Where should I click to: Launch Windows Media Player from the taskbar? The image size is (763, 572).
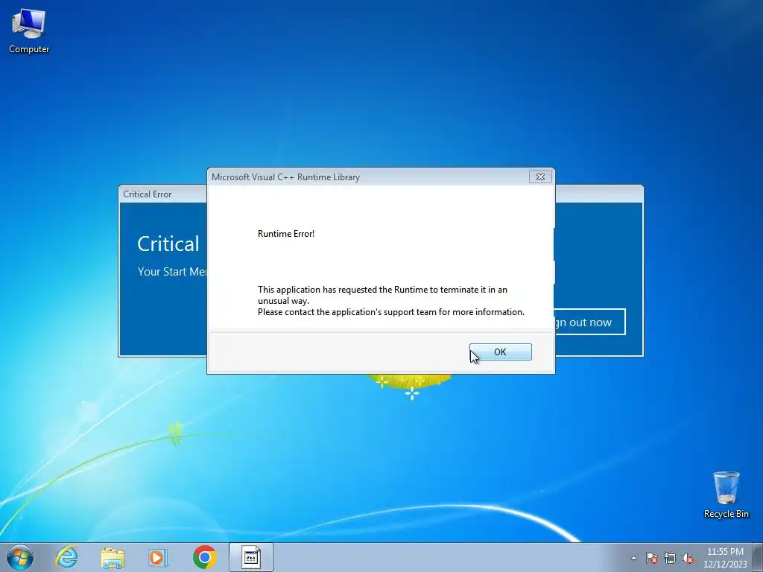pos(158,557)
